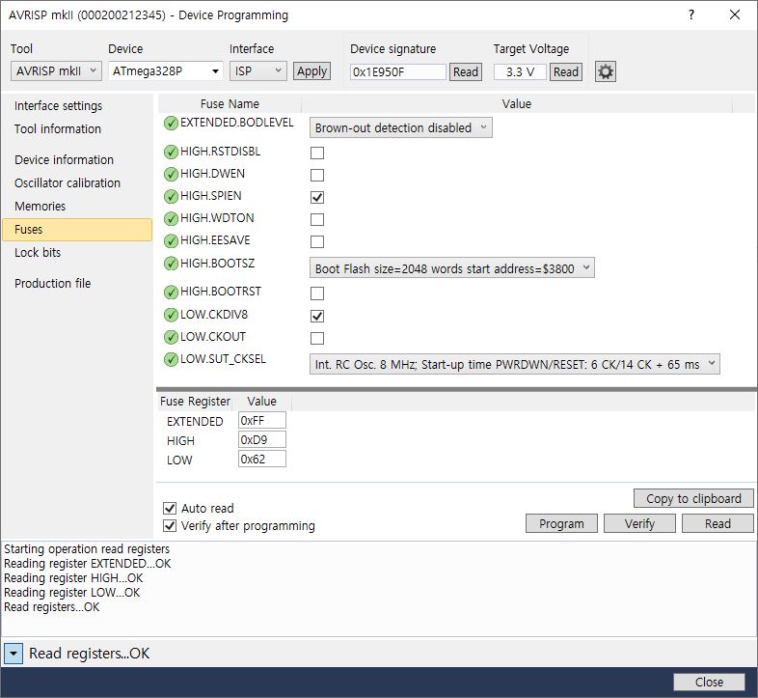This screenshot has width=758, height=698.
Task: Click the Fuse Register column header
Action: point(195,402)
